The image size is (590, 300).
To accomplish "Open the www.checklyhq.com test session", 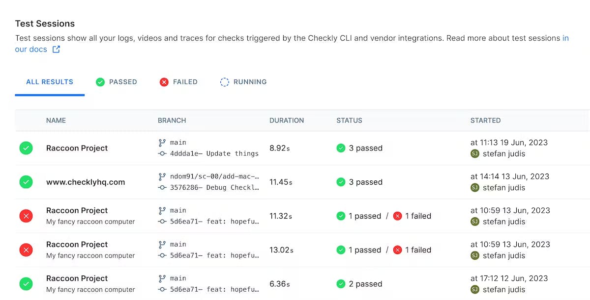I will click(86, 182).
